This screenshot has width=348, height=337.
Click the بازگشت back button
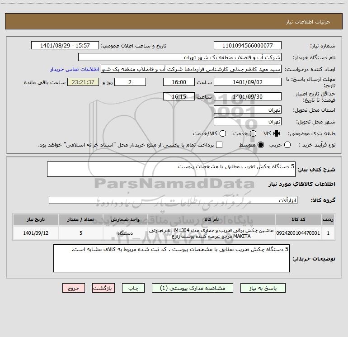coord(103,288)
